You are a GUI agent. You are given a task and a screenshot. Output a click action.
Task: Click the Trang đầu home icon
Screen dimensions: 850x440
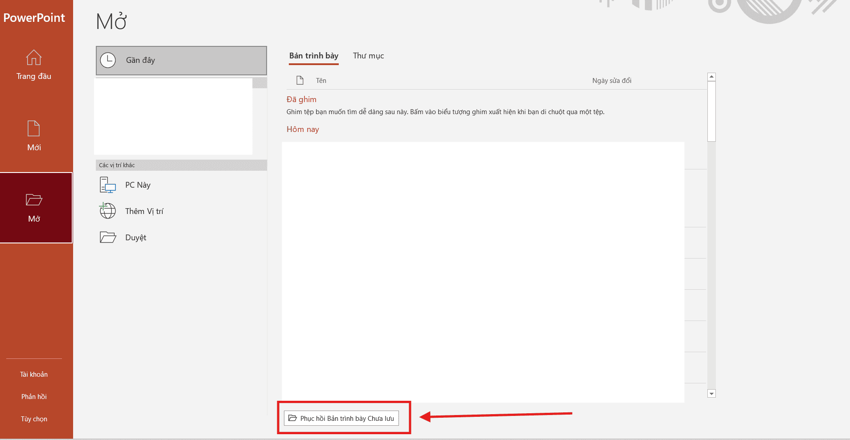[34, 58]
